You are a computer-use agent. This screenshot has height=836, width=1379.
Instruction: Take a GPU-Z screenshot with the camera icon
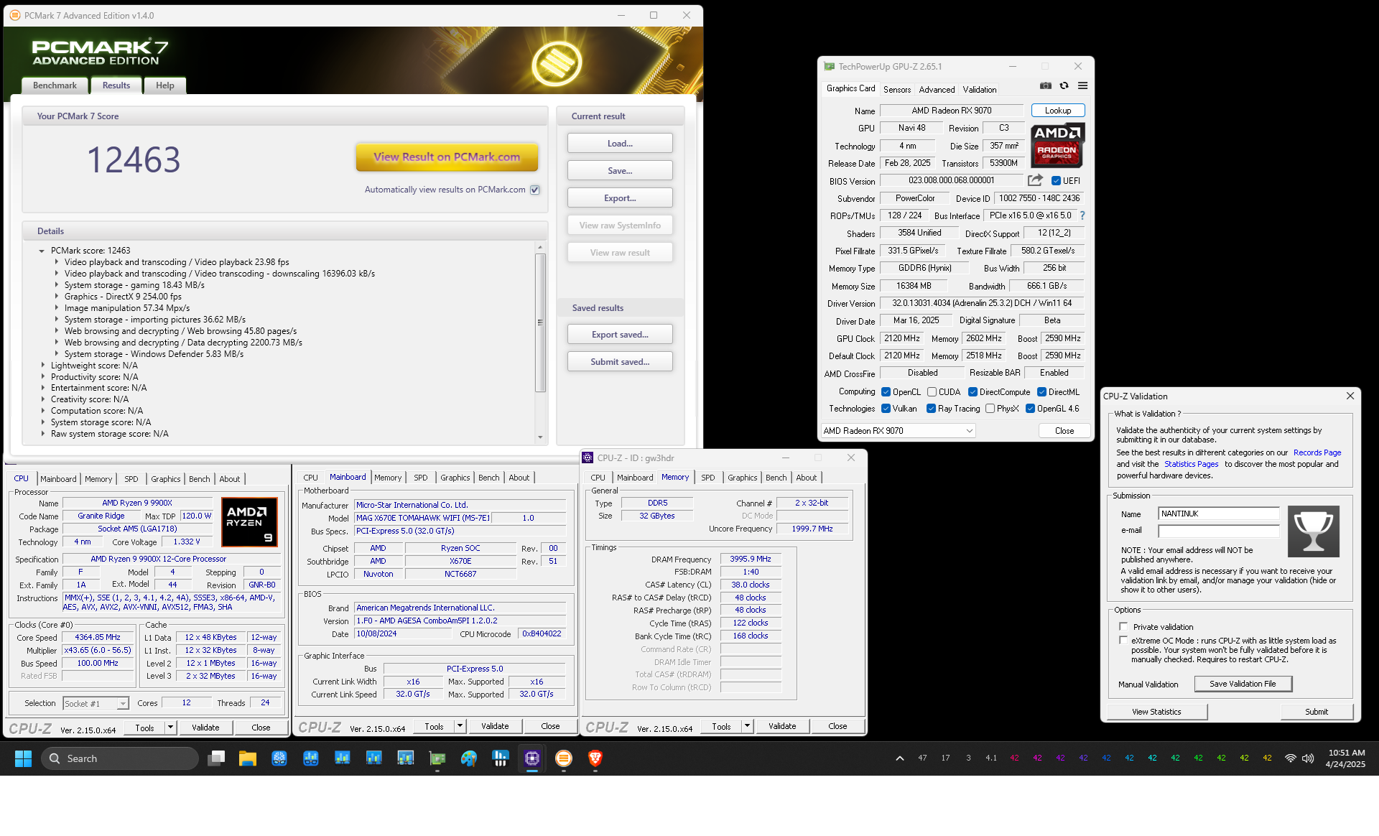1046,85
